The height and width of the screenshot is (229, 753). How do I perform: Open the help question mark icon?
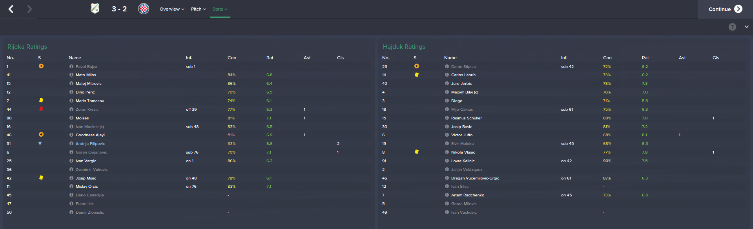pyautogui.click(x=732, y=27)
